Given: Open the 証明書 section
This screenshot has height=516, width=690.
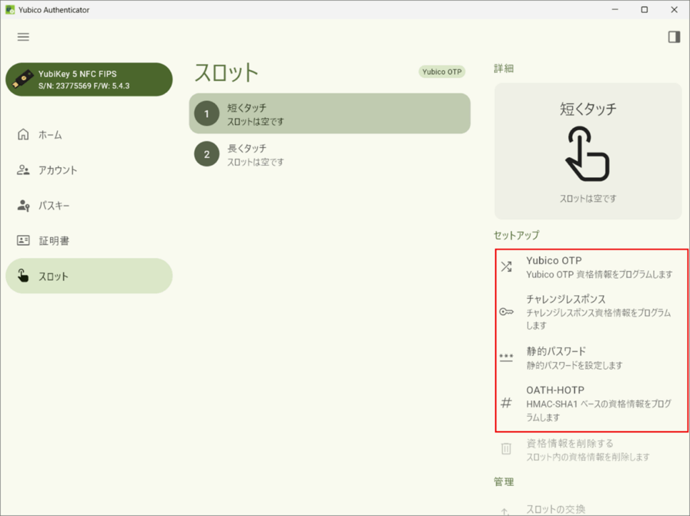Looking at the screenshot, I should pos(89,240).
